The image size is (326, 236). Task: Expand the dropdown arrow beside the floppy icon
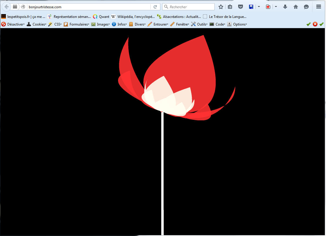tap(259, 7)
